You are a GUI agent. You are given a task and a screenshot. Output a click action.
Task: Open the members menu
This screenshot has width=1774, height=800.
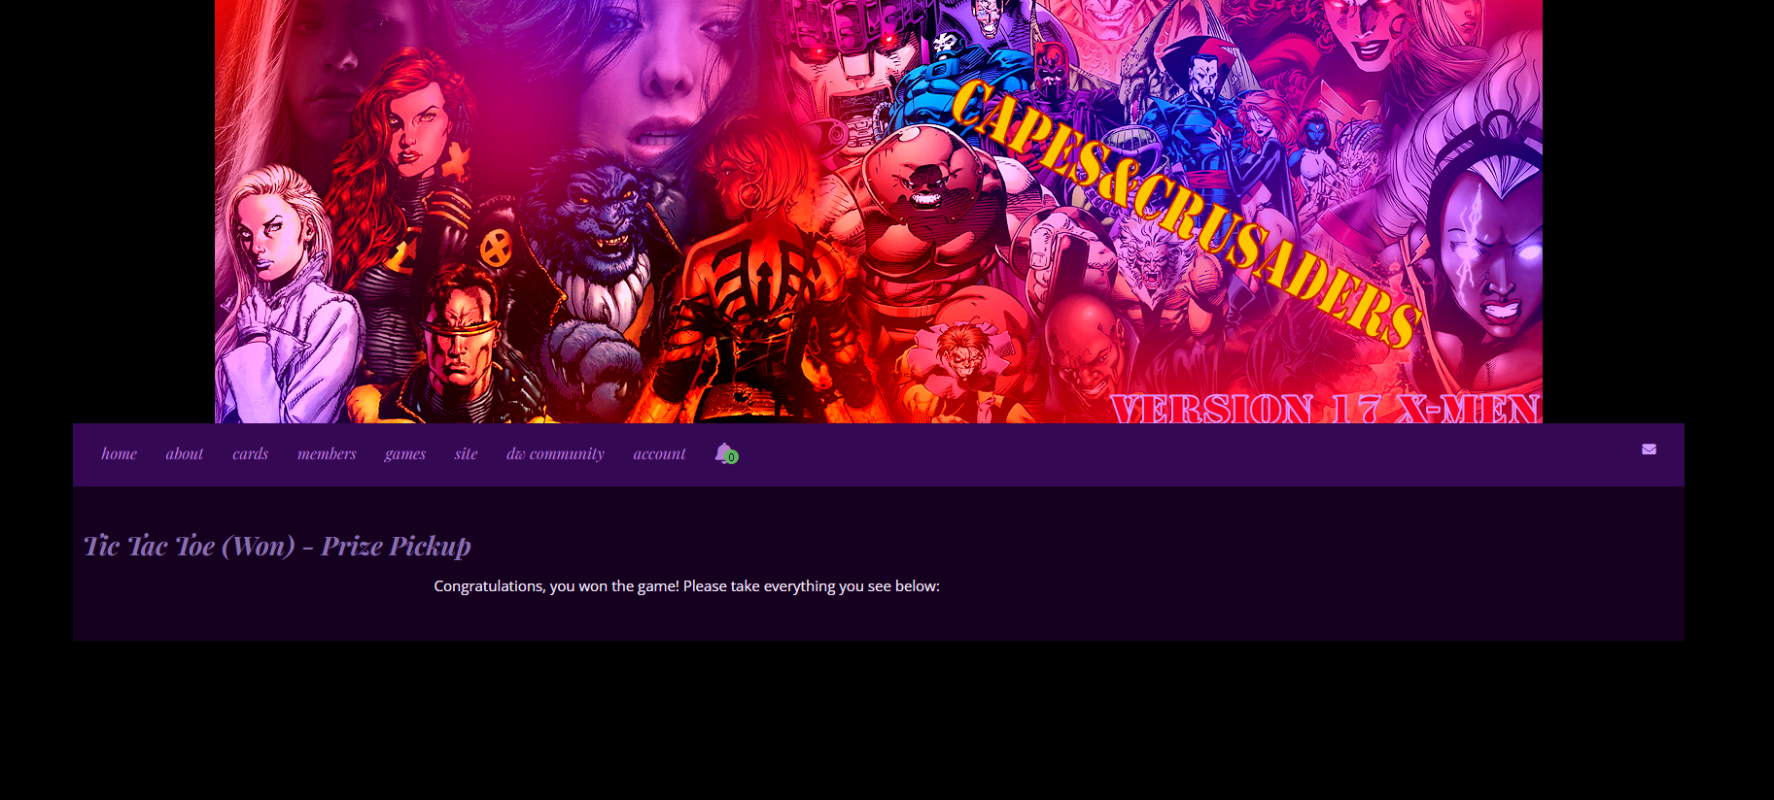pos(327,453)
